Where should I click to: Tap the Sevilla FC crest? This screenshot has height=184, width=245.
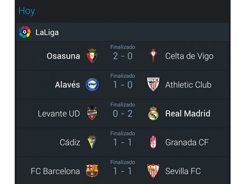pyautogui.click(x=153, y=171)
